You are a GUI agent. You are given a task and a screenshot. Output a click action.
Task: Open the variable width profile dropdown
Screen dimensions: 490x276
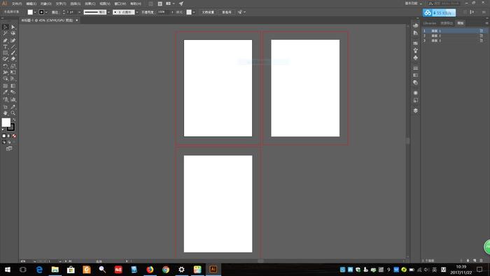[x=108, y=12]
